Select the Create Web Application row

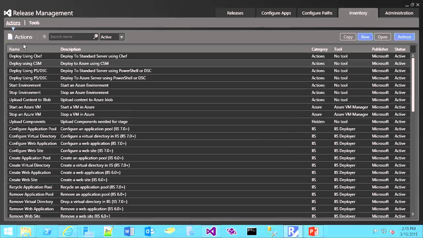[209, 173]
